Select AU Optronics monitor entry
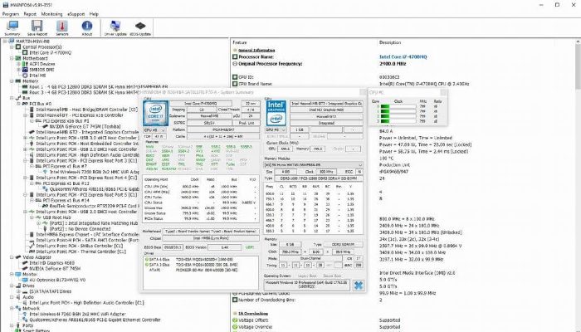This screenshot has height=332, width=581. 57,280
